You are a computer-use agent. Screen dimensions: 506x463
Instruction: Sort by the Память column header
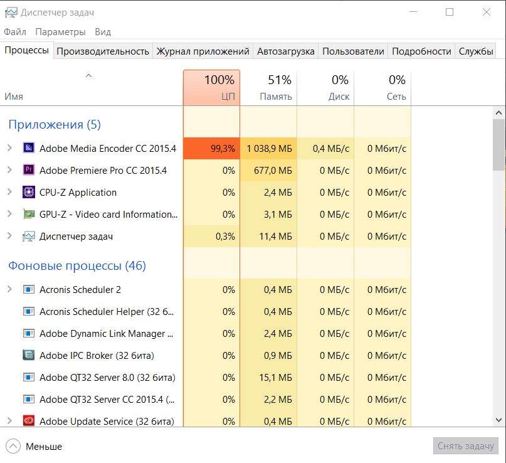click(x=268, y=87)
